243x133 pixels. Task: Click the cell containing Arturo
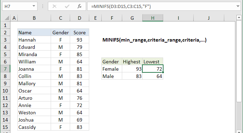tap(34, 98)
